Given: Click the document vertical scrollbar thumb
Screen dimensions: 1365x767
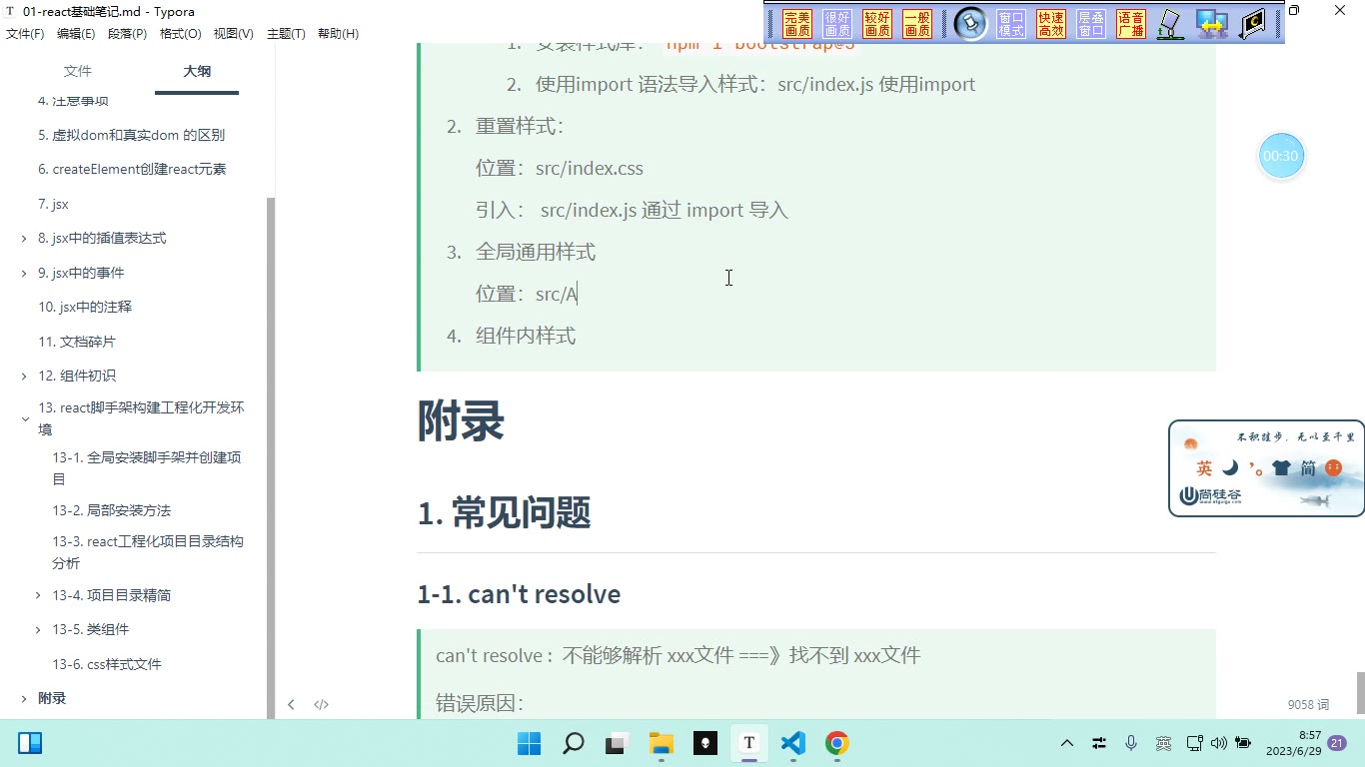Looking at the screenshot, I should point(1360,693).
